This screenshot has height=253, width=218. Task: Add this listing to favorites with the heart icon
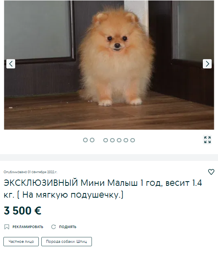coord(211,172)
